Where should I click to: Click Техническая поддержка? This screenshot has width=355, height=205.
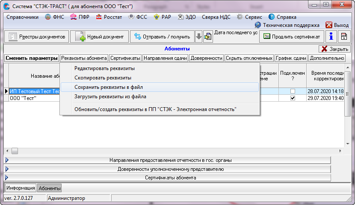287,25
